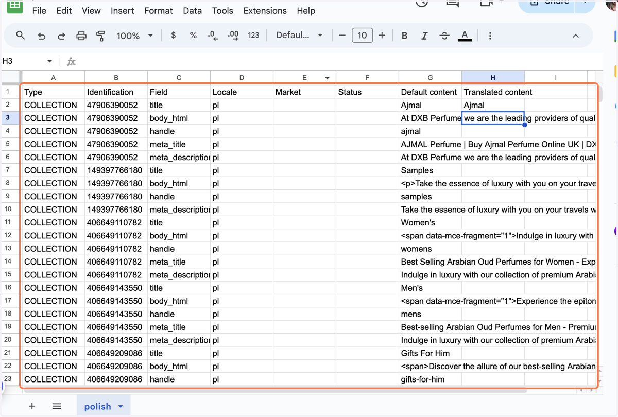The image size is (618, 417).
Task: Open the font family dropdown
Action: (x=299, y=36)
